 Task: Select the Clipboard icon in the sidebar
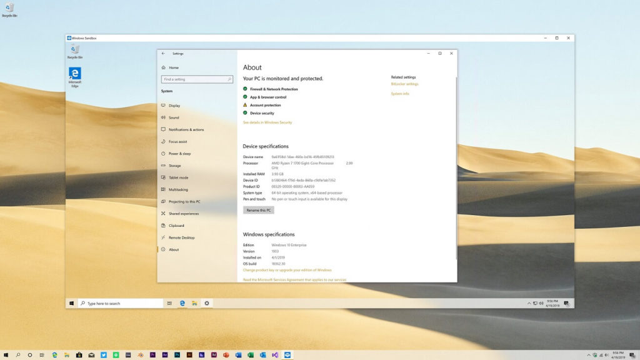(x=164, y=226)
